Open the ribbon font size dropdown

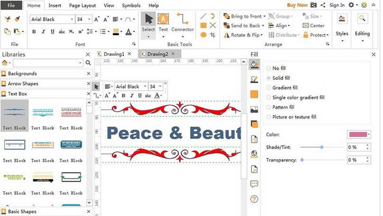89,19
